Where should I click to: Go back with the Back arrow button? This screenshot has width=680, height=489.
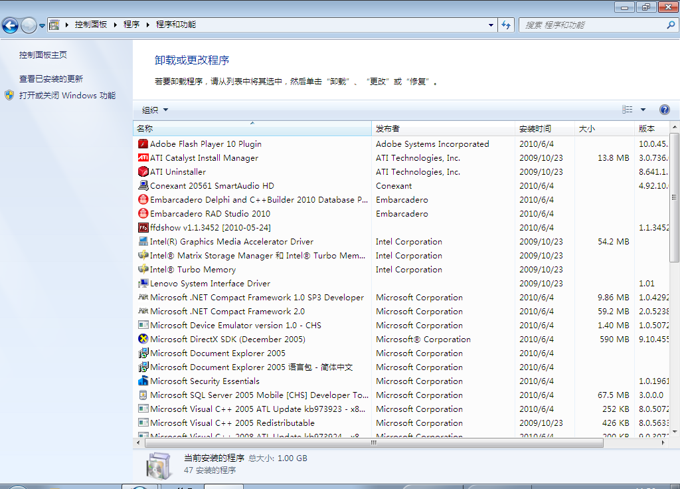tap(11, 25)
